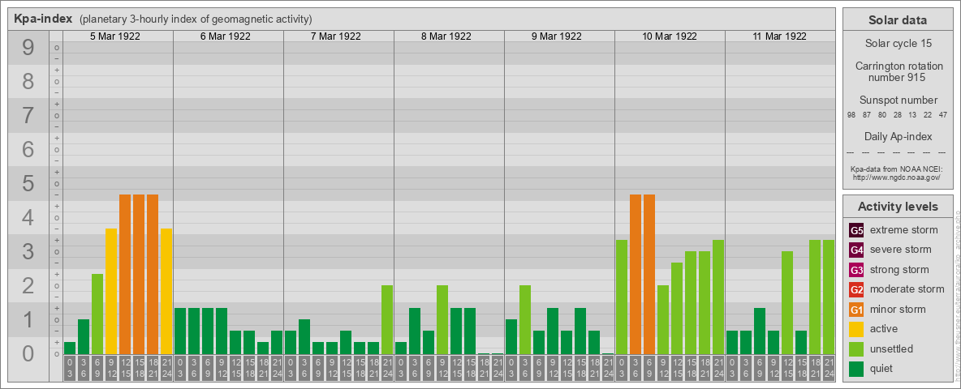The width and height of the screenshot is (961, 389).
Task: Click the sunspot value 22
Action: point(928,116)
